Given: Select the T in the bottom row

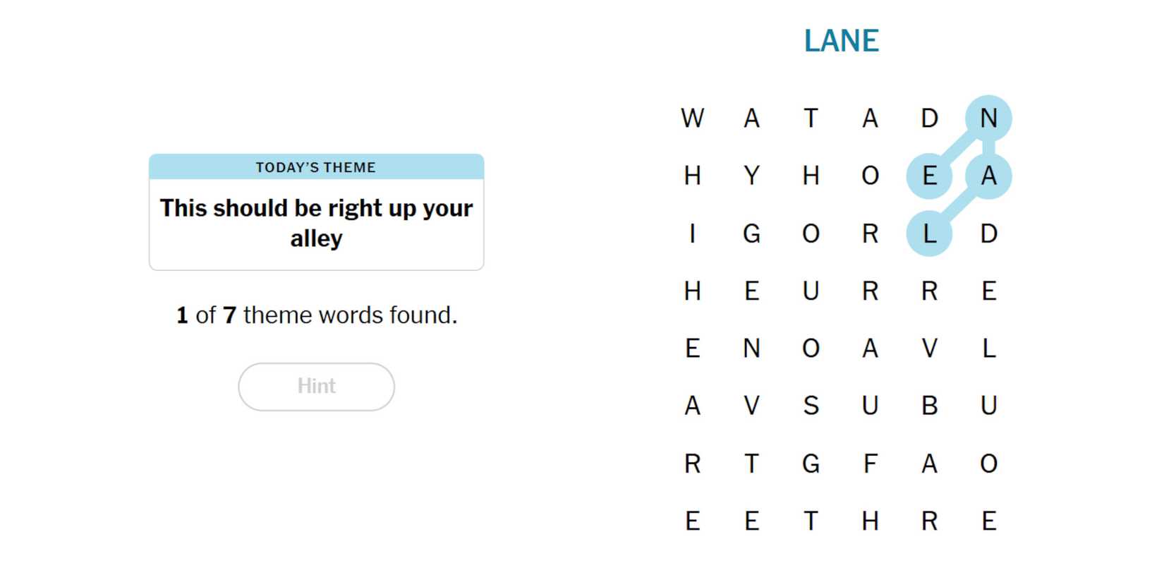Looking at the screenshot, I should coord(811,521).
